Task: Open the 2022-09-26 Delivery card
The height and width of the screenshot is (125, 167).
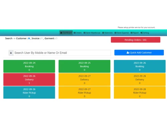Action: [29, 79]
